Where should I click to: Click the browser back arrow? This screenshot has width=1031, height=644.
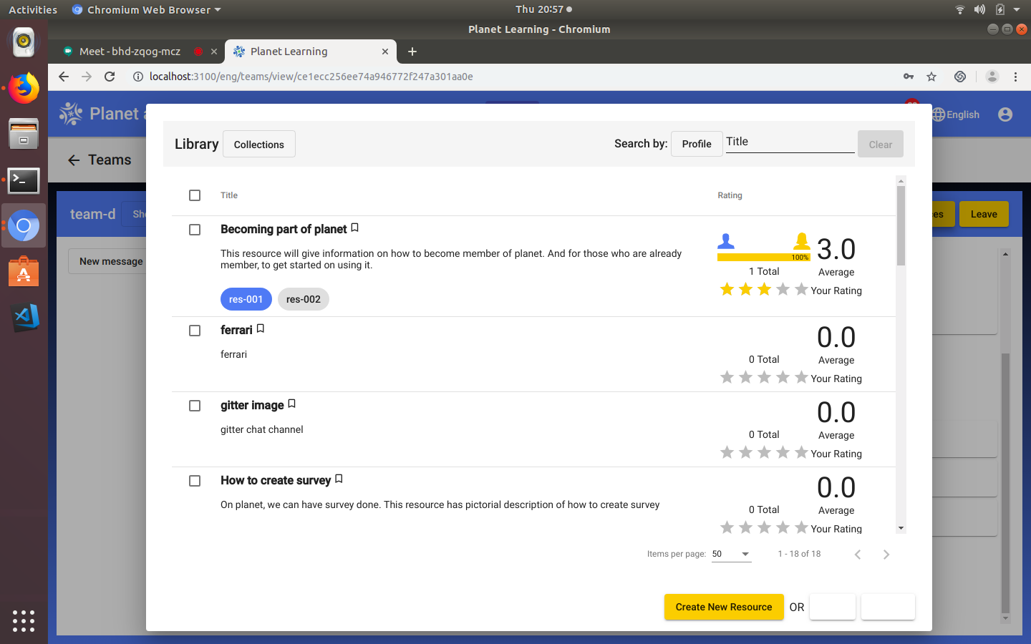[x=64, y=77]
